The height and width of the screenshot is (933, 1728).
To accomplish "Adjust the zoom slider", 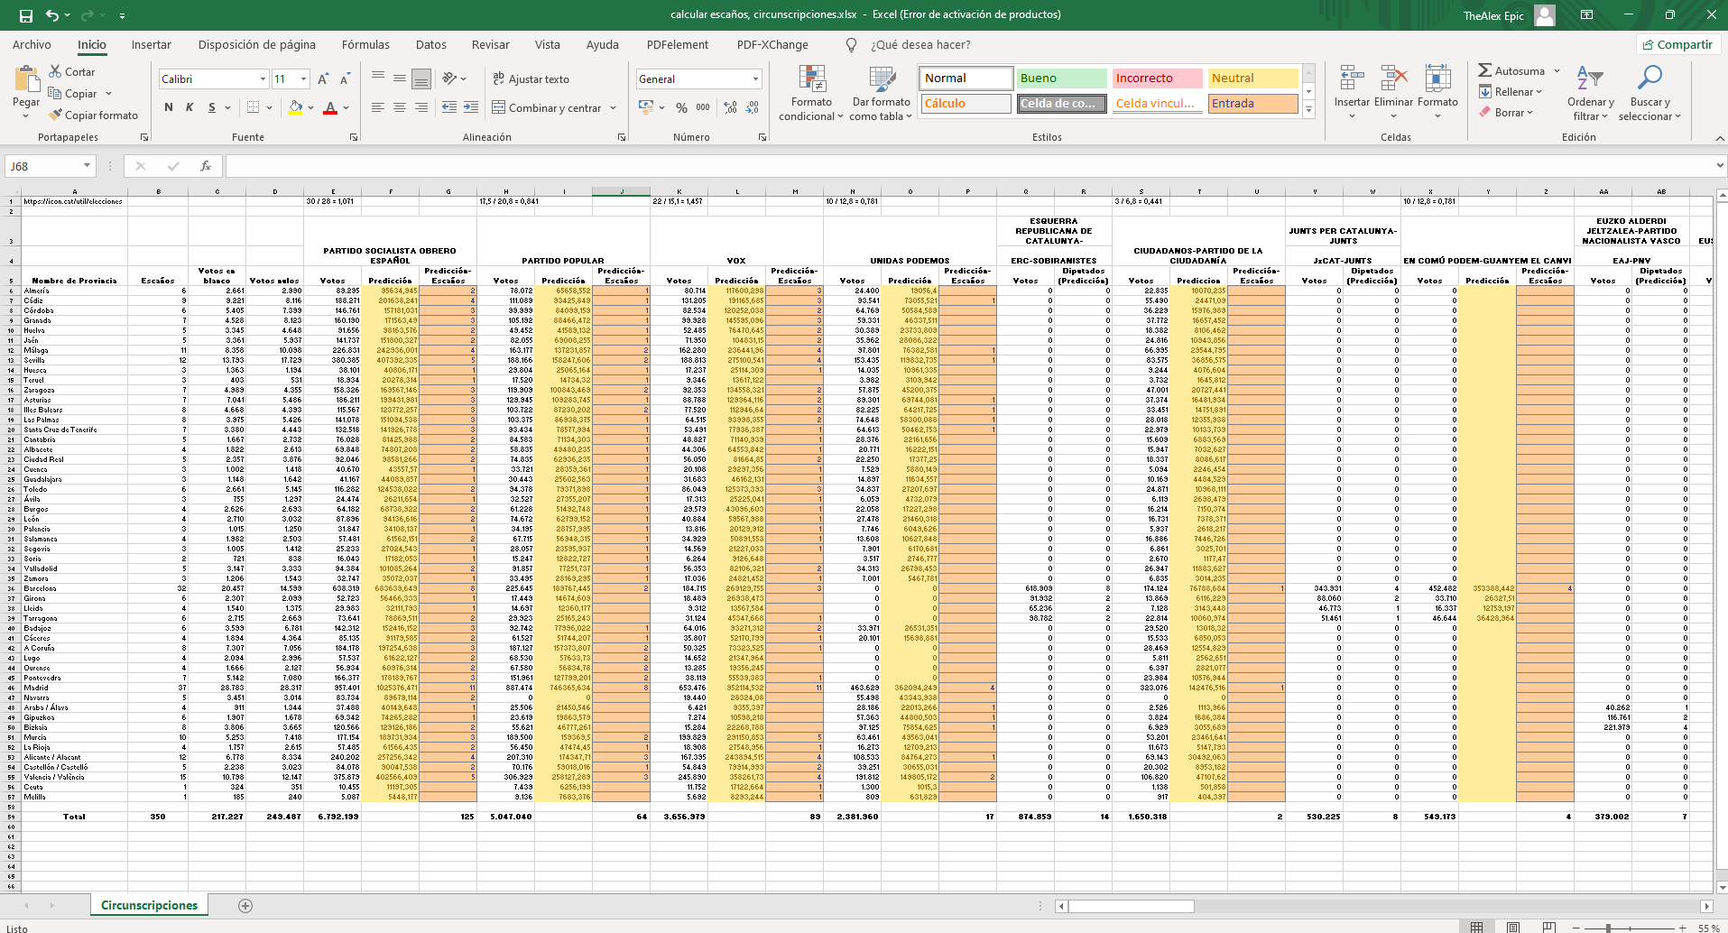I will click(x=1608, y=928).
